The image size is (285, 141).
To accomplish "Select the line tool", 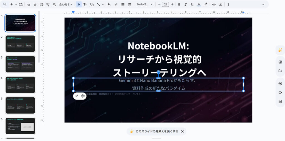I will tap(98, 4).
